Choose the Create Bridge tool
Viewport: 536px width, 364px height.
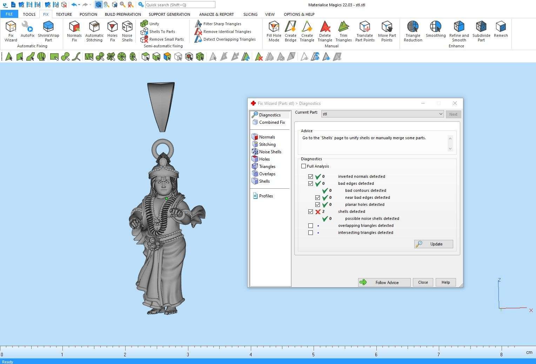[290, 31]
